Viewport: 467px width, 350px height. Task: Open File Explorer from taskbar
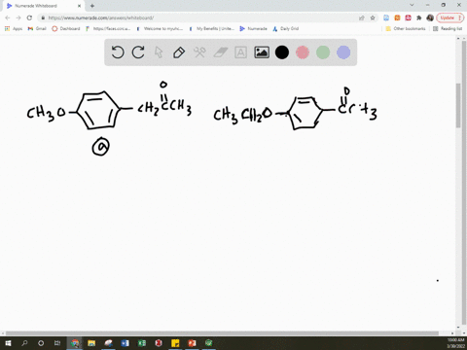[91, 343]
